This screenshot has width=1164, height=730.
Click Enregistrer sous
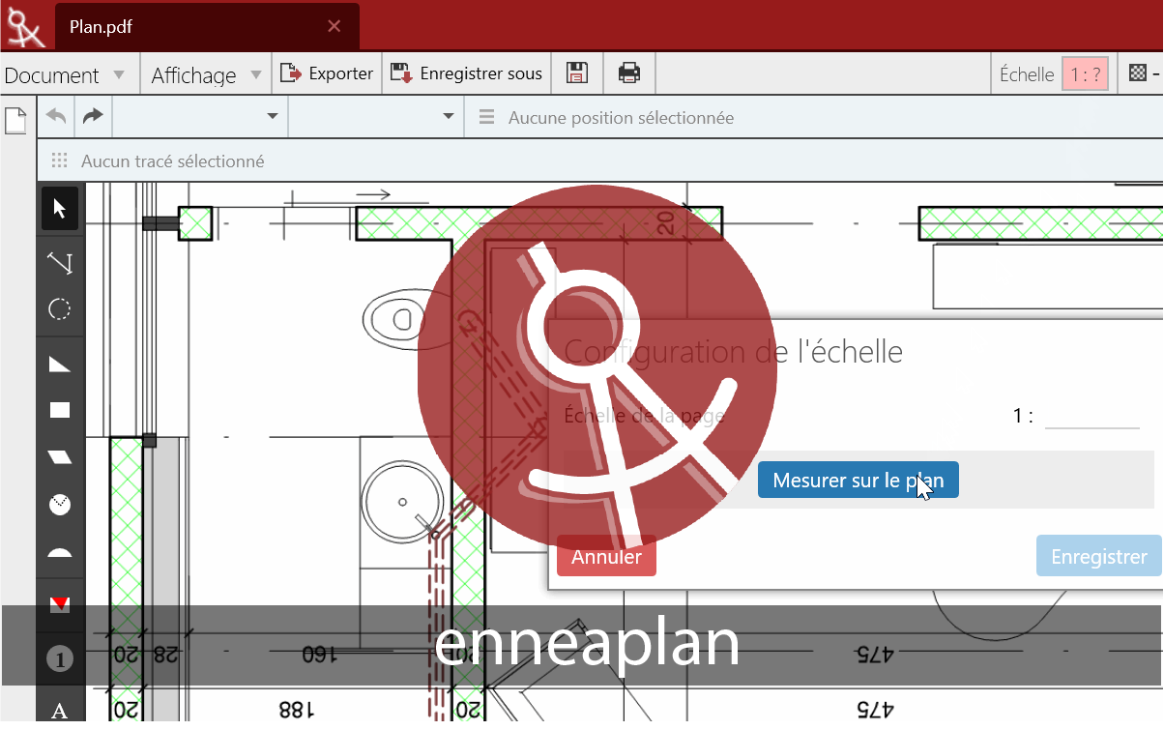468,73
